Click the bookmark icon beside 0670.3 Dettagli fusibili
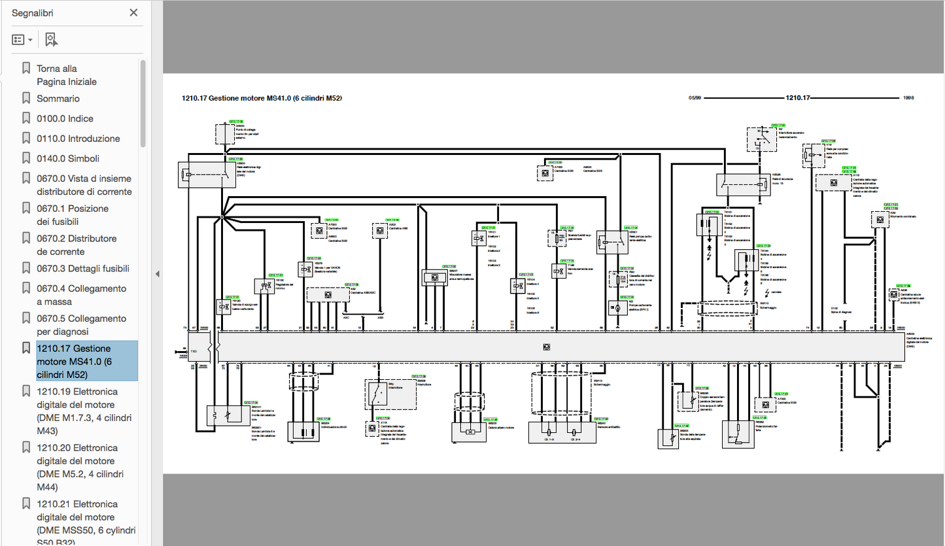Viewport: 945px width, 546px height. click(x=26, y=268)
